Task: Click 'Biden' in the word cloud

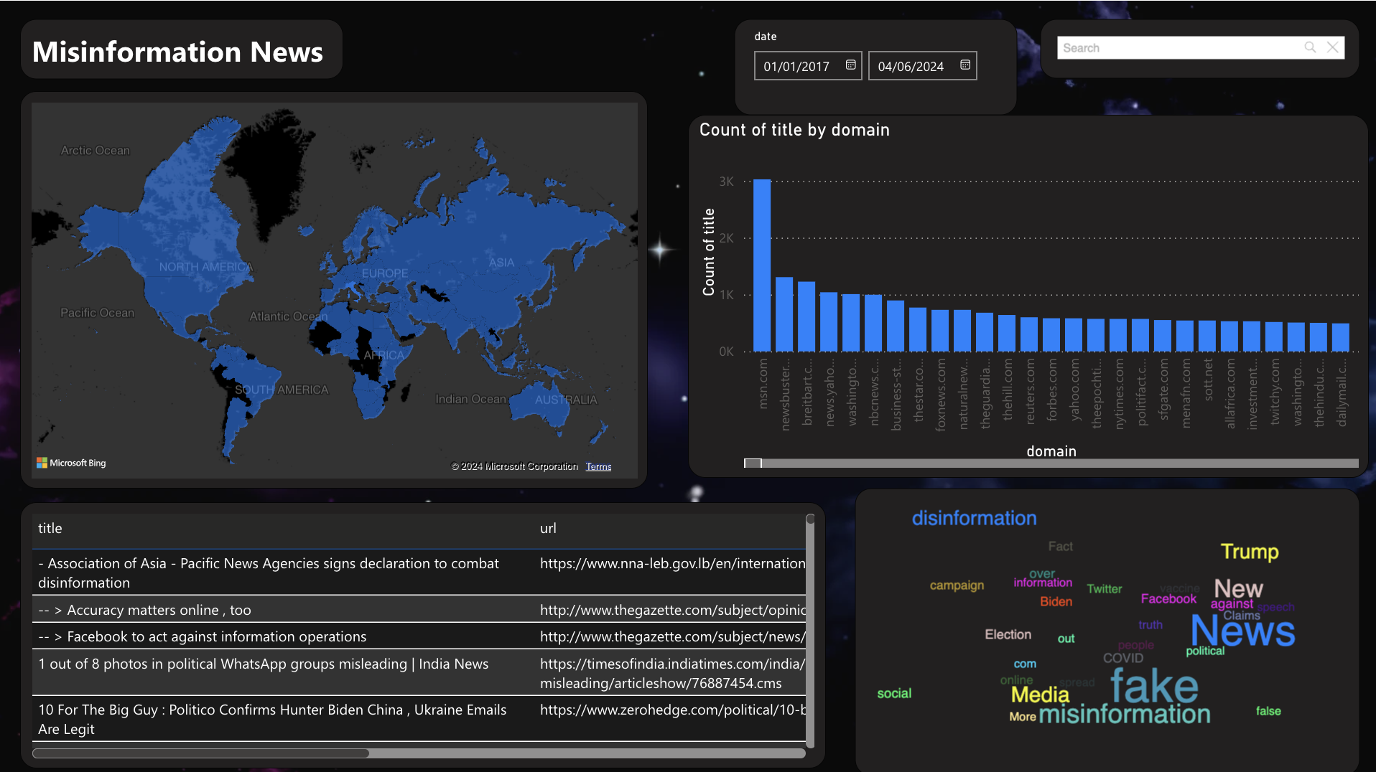Action: coord(1056,601)
